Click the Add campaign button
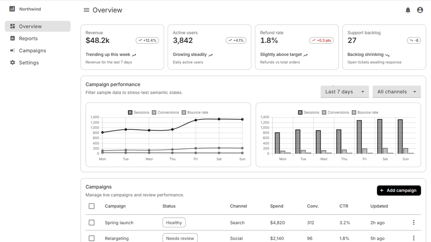This screenshot has width=431, height=242. [399, 190]
